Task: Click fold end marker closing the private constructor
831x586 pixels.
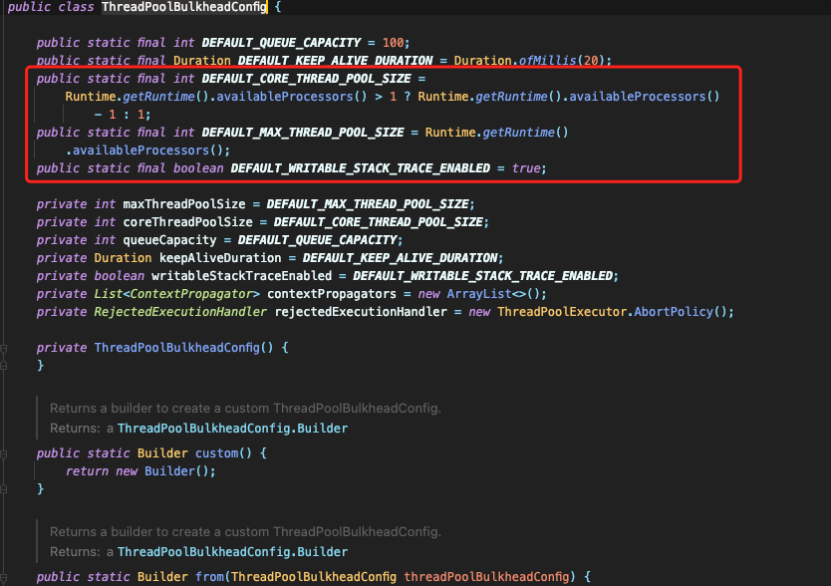Action: pos(3,366)
